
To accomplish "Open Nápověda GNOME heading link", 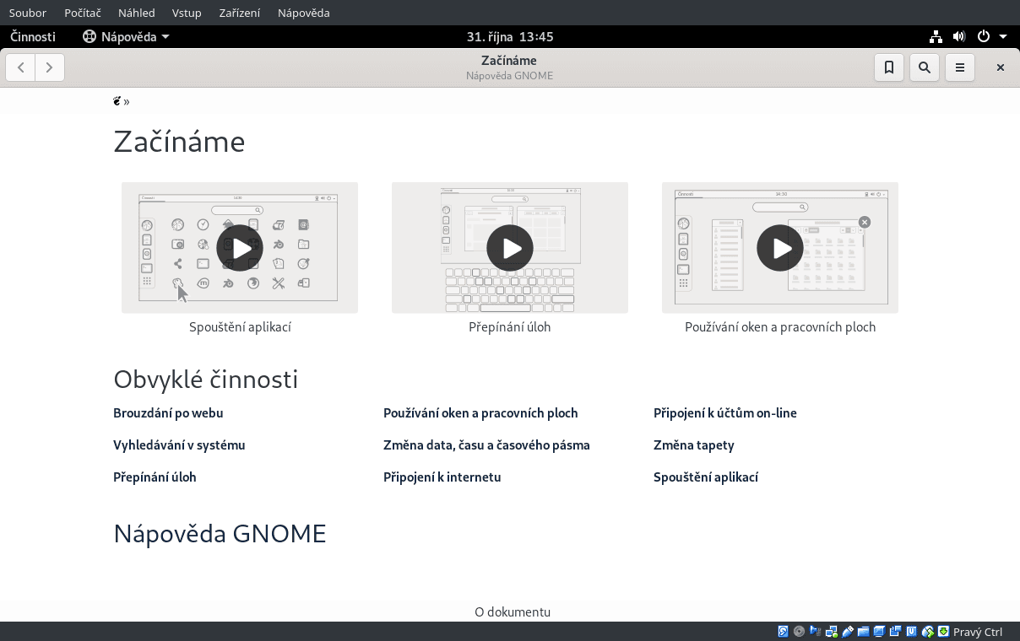I will tap(220, 534).
